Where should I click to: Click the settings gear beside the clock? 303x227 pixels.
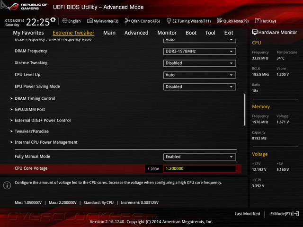click(x=53, y=20)
